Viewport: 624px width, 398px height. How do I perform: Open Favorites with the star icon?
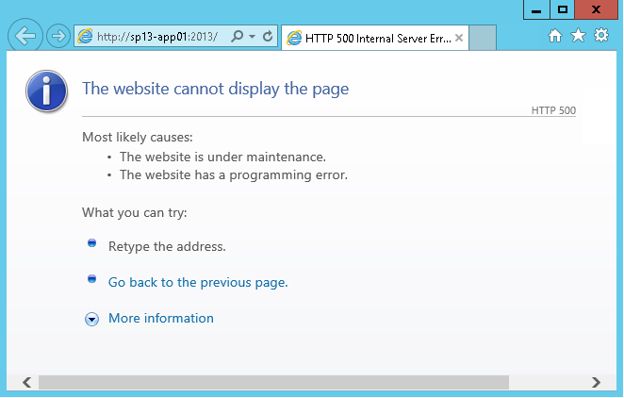tap(578, 36)
